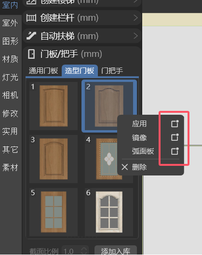Image resolution: width=202 pixels, height=255 pixels.
Task: Open the 灯光 sidebar category
Action: click(x=10, y=77)
